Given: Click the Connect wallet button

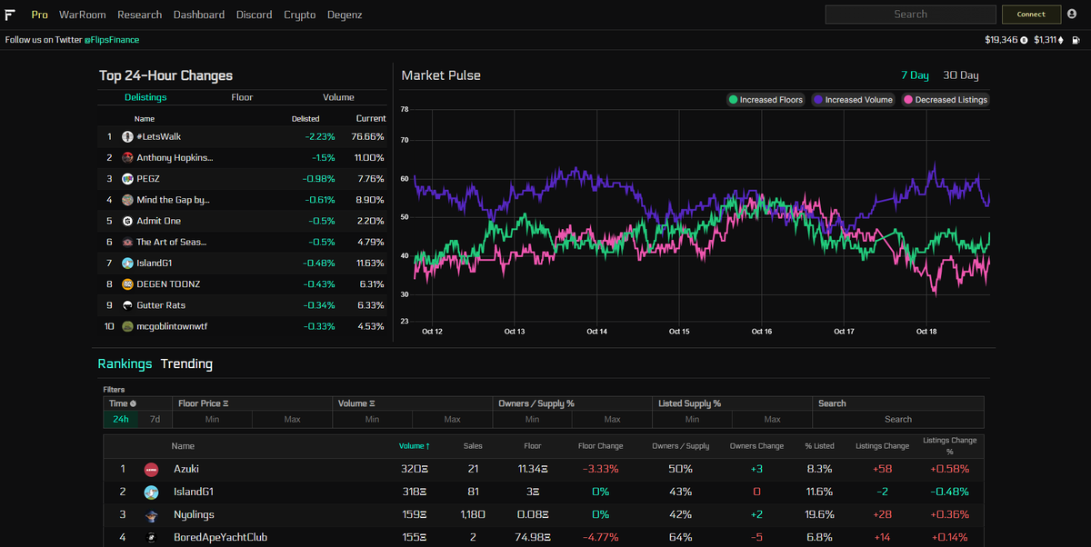Looking at the screenshot, I should tap(1031, 14).
